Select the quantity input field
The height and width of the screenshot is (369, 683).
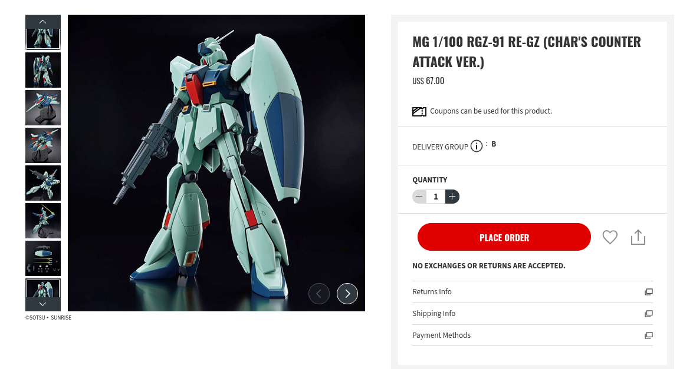(x=436, y=197)
